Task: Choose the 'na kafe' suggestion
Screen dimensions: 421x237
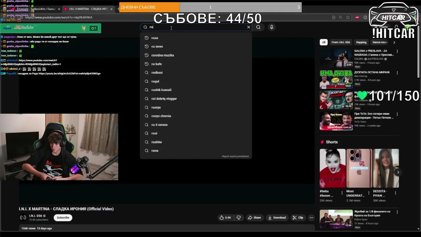Action: click(196, 64)
